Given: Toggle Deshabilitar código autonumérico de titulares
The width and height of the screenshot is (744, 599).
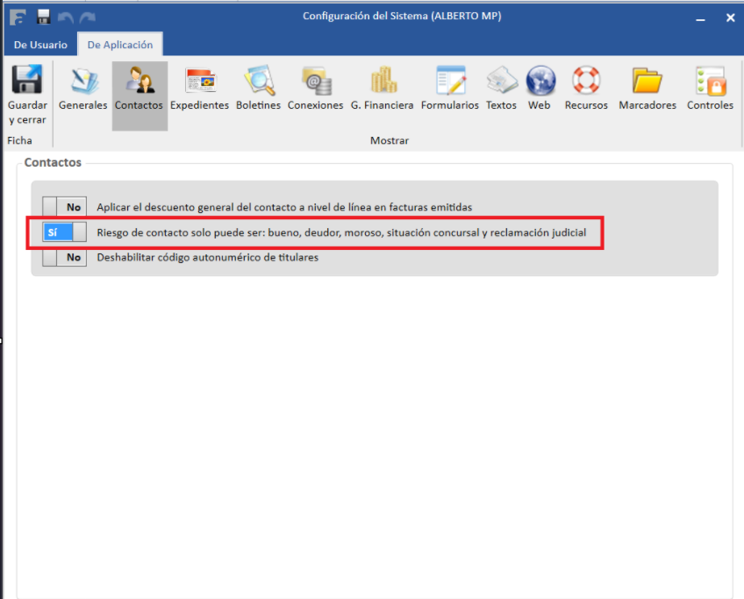Looking at the screenshot, I should pos(65,258).
